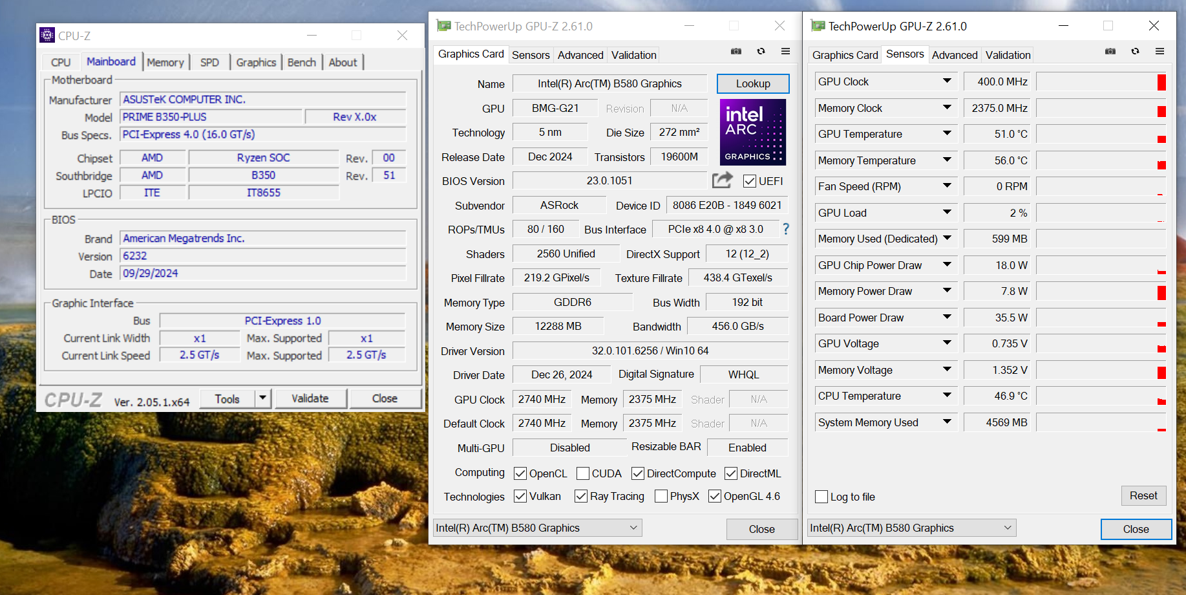Viewport: 1186px width, 595px height.
Task: Select the Mainboard tab in CPU-Z
Action: [x=111, y=61]
